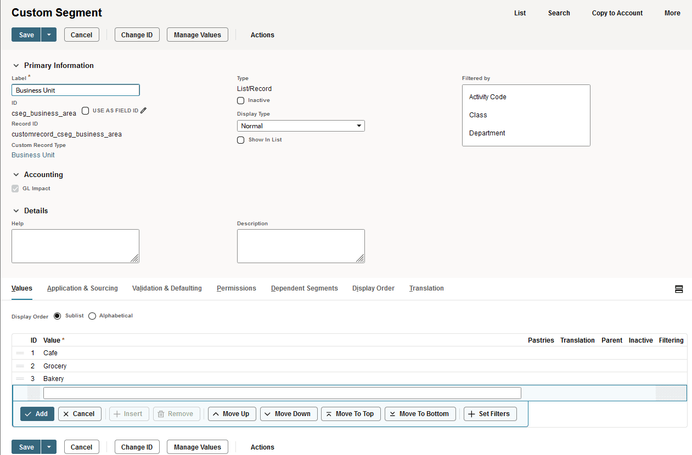This screenshot has height=455, width=692.
Task: Click the Move To Bottom button
Action: (420, 414)
